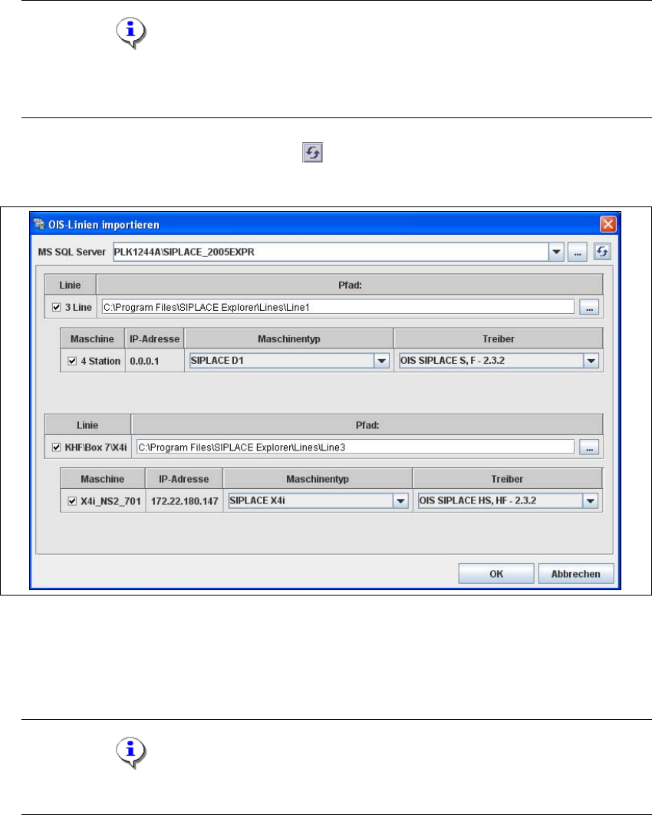
Task: Click the MS SQL Server name field
Action: [x=331, y=252]
